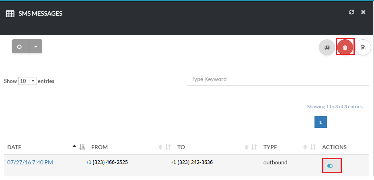Click the SMS Messages table grid icon
Image resolution: width=374 pixels, height=180 pixels.
click(x=10, y=14)
